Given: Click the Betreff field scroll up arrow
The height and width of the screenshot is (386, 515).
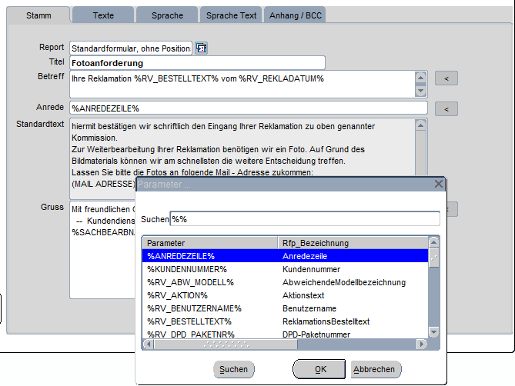Looking at the screenshot, I should [x=420, y=77].
